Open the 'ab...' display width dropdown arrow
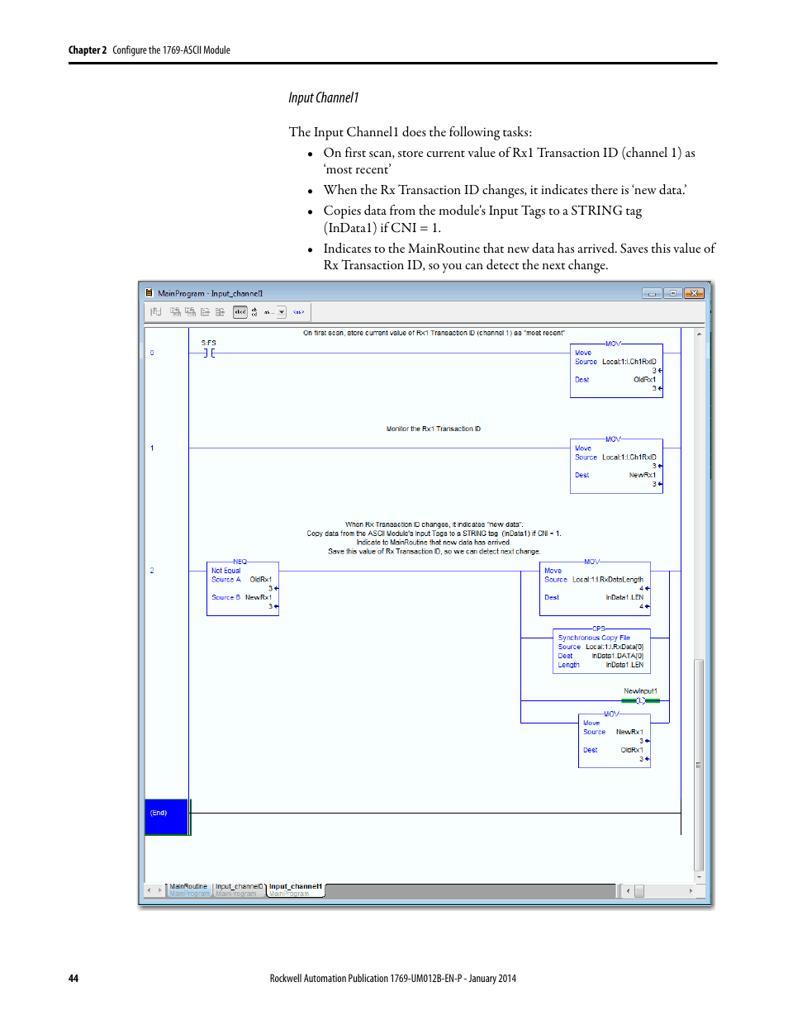Screen dimensions: 788x1020 point(282,312)
